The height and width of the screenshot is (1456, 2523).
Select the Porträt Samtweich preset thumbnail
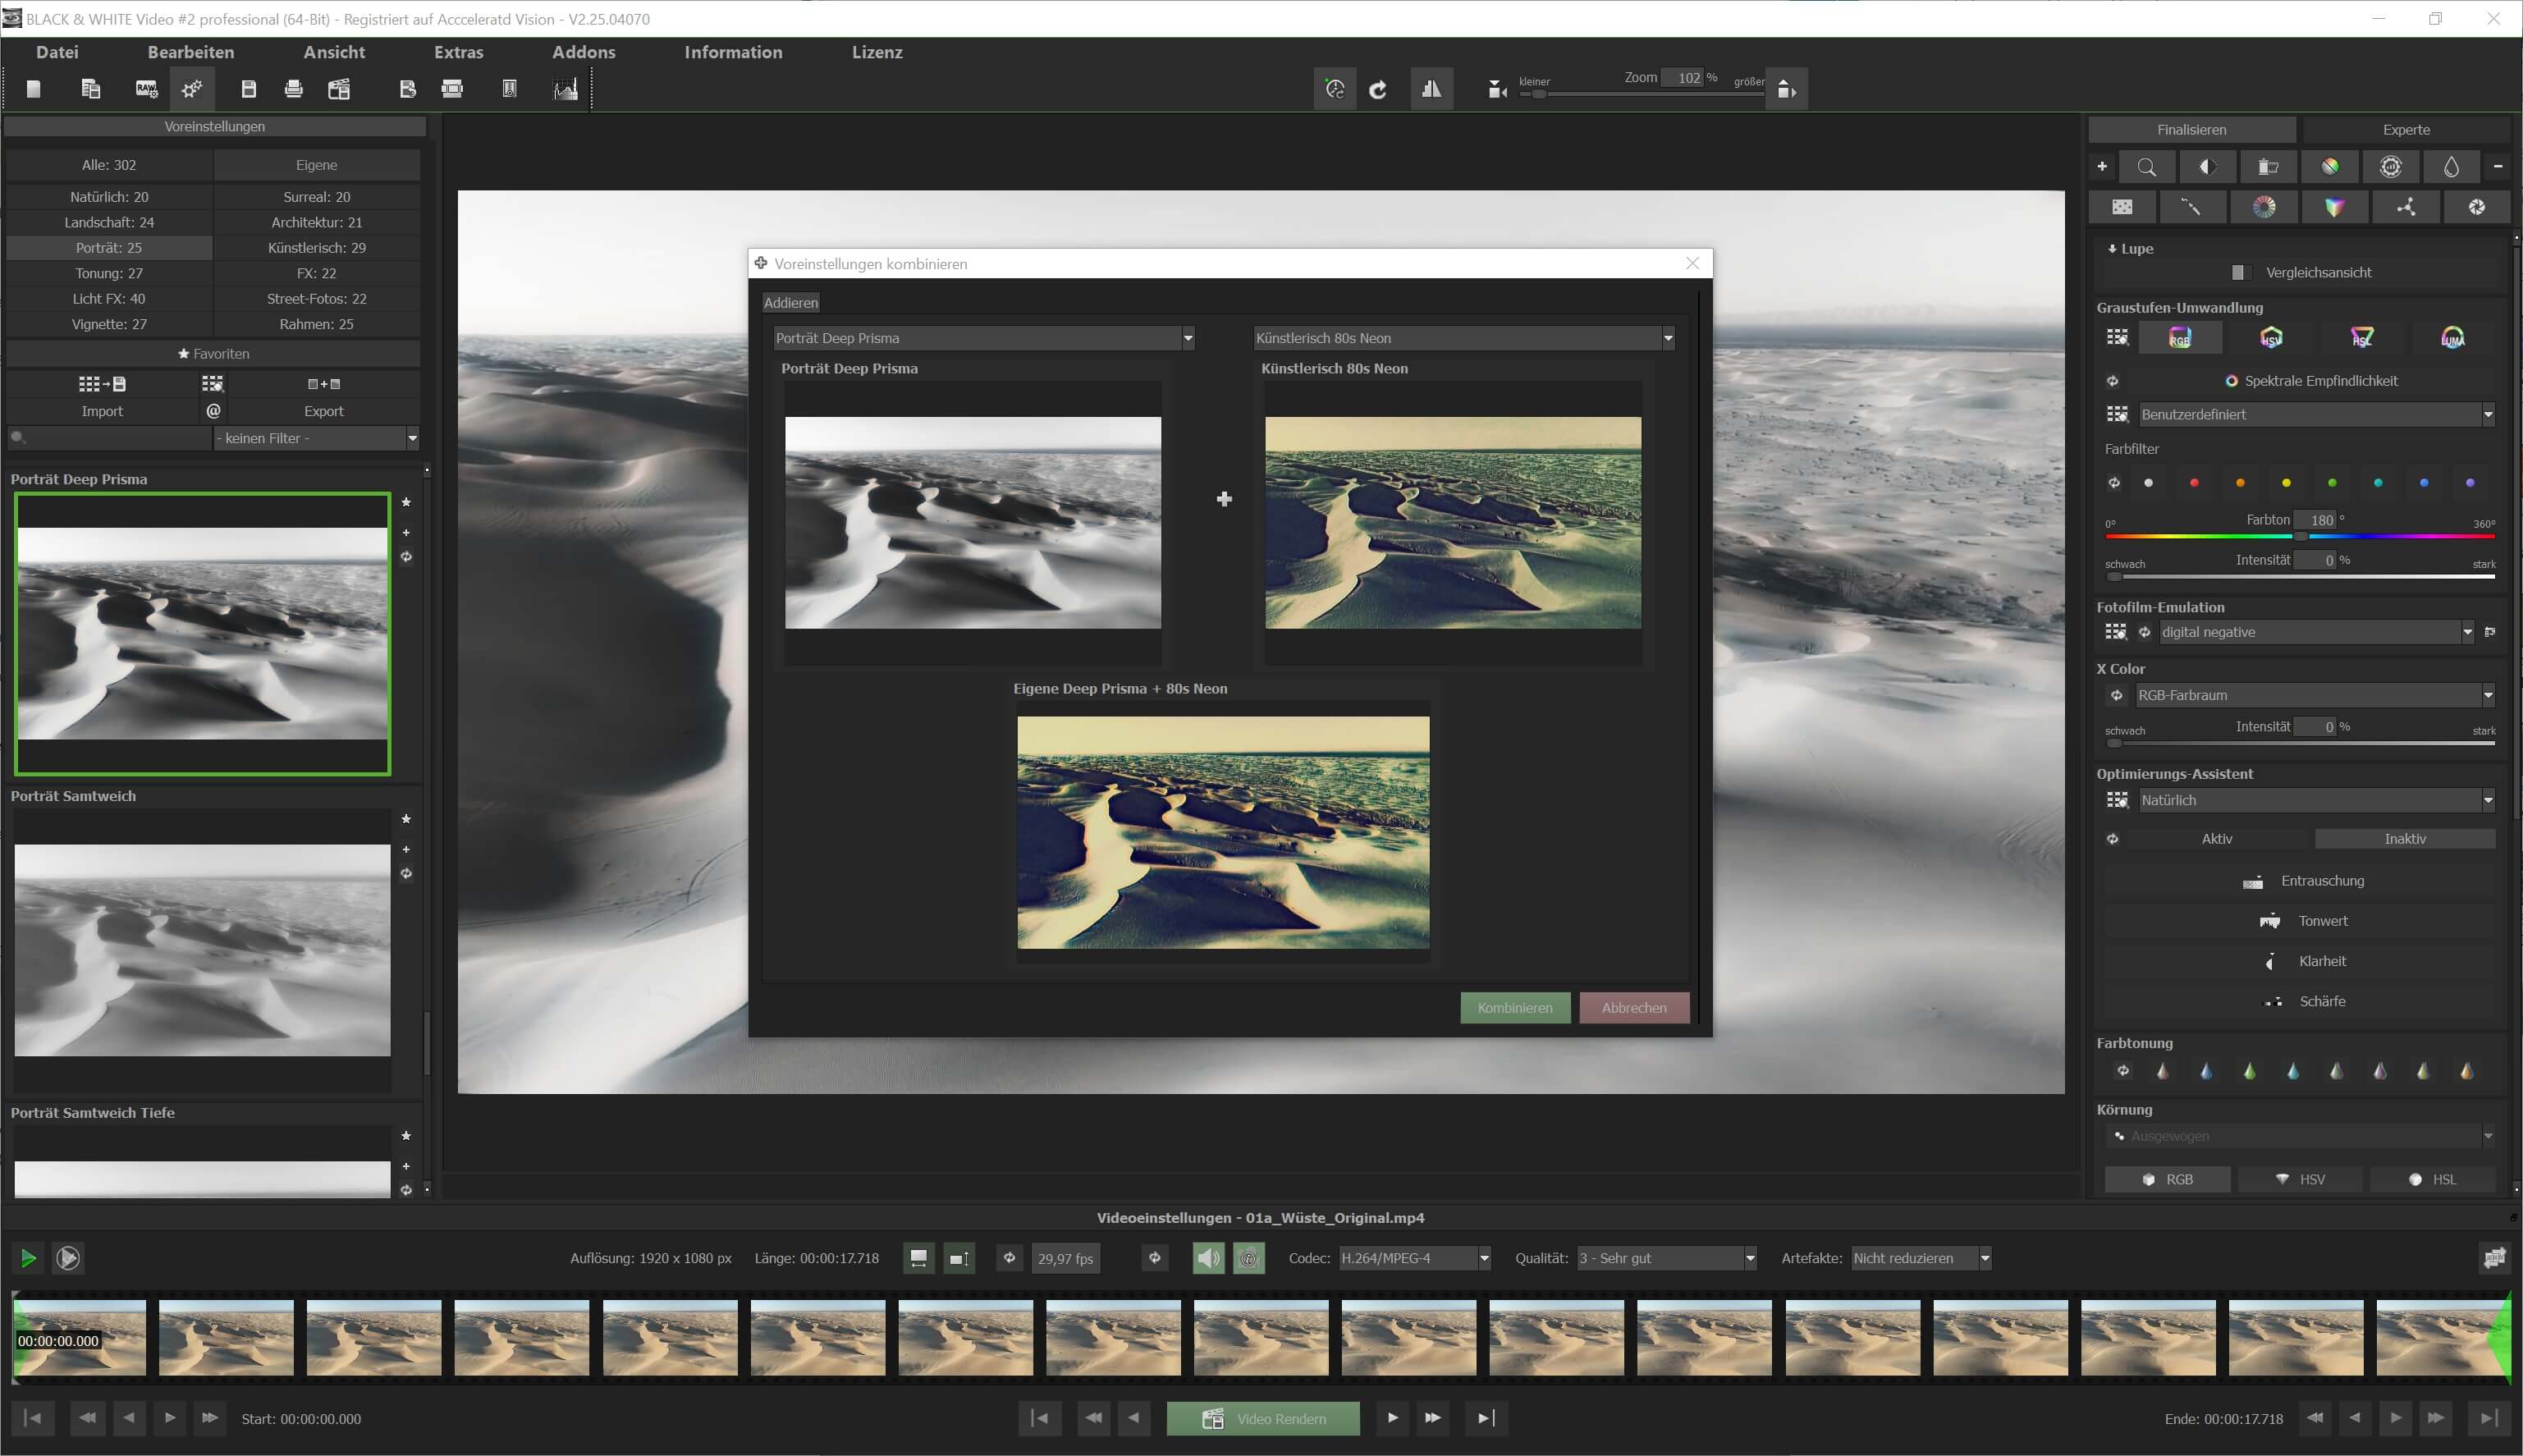(202, 950)
